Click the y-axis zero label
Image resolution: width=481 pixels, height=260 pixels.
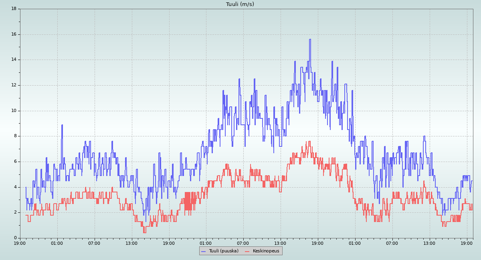click(15, 238)
